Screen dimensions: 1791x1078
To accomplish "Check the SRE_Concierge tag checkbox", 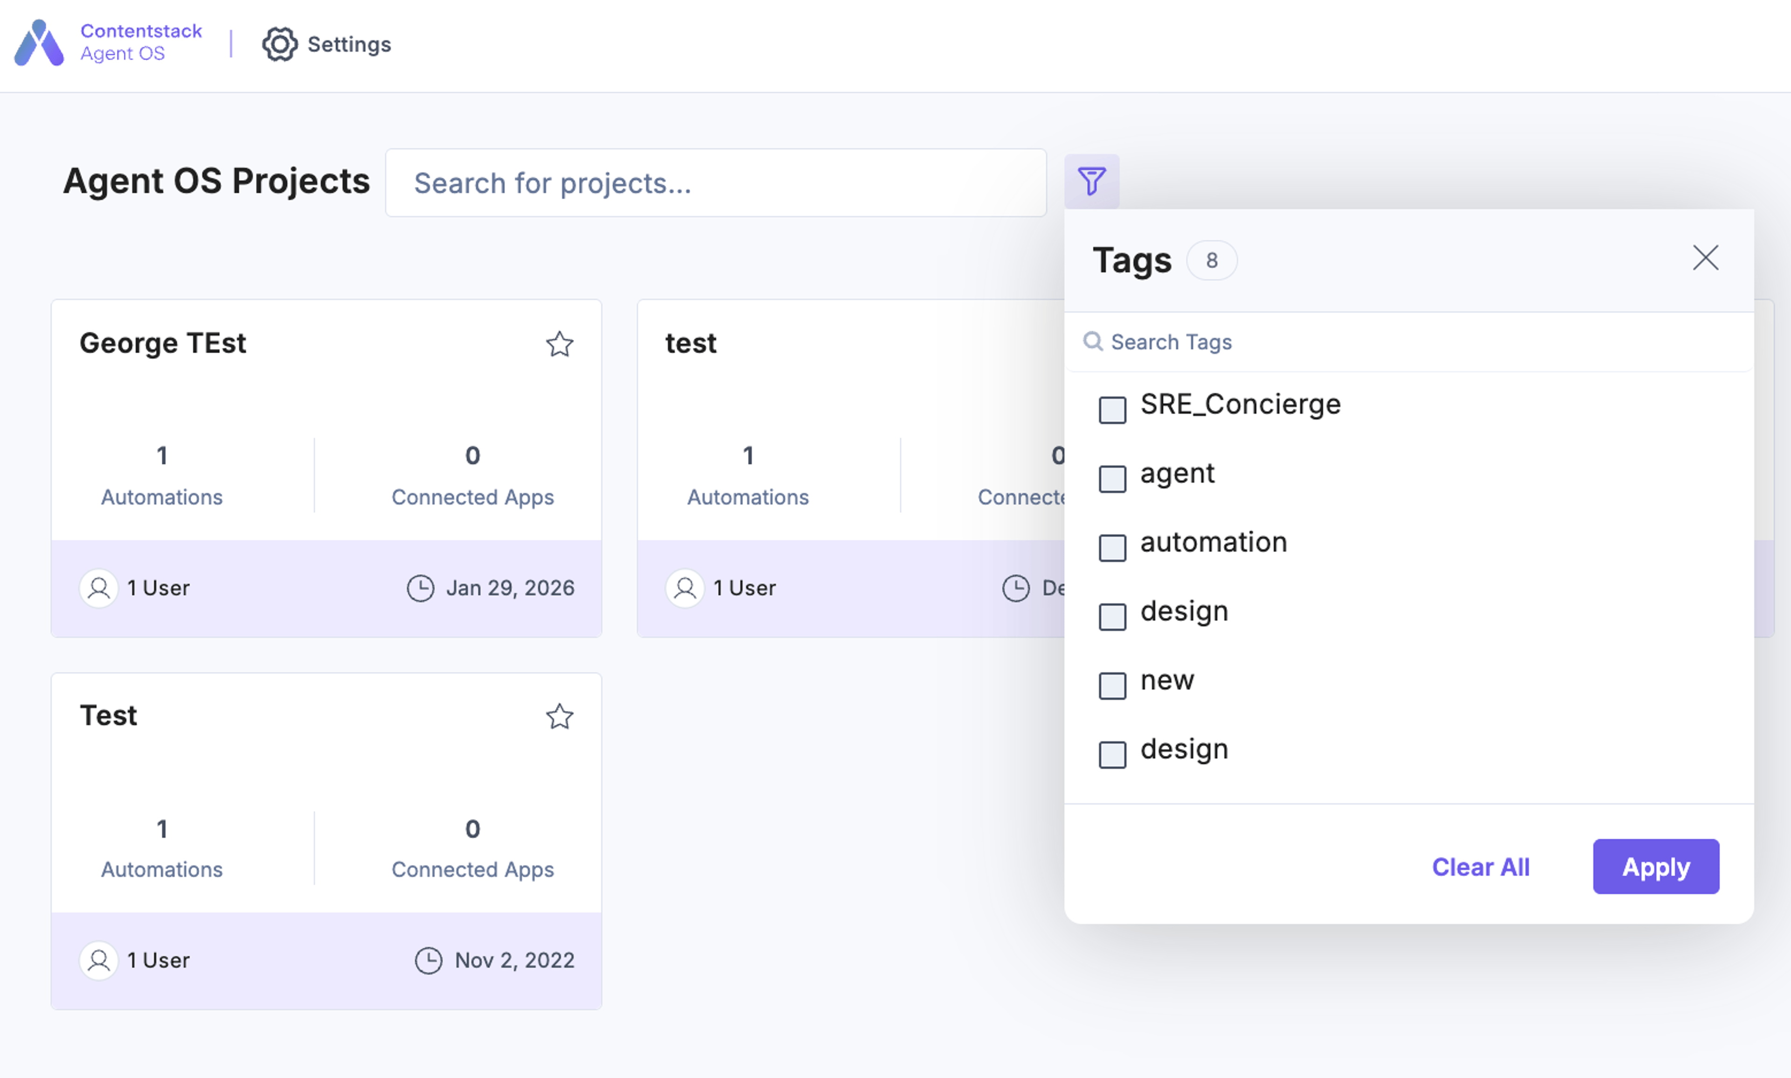I will (1112, 410).
